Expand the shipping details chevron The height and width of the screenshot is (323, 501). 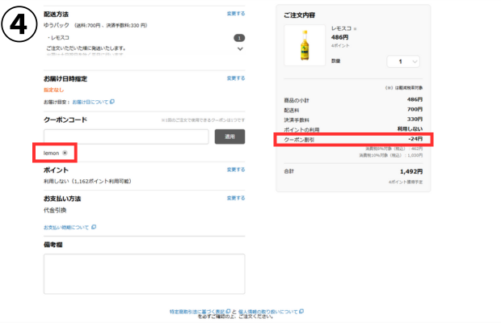pos(239,48)
